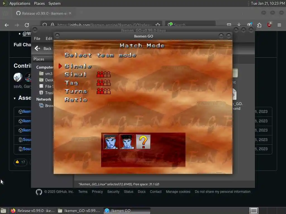
Task: Click Turns team size fighter icons
Action: tap(104, 91)
